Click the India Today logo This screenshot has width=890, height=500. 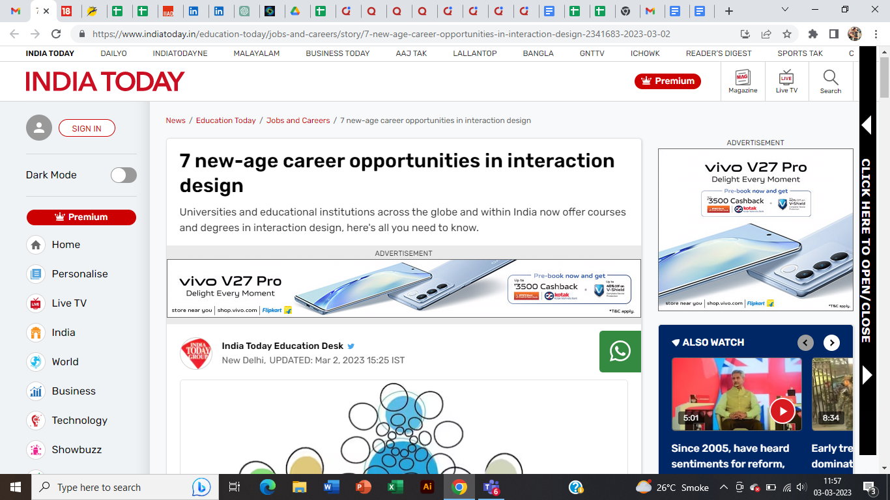point(105,81)
